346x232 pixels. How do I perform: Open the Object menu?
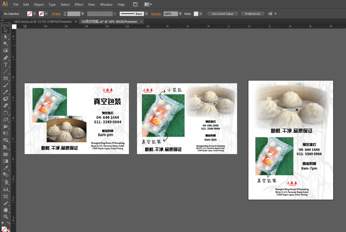click(x=39, y=5)
